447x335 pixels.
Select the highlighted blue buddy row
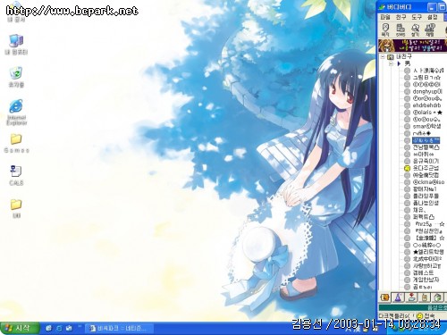426,140
